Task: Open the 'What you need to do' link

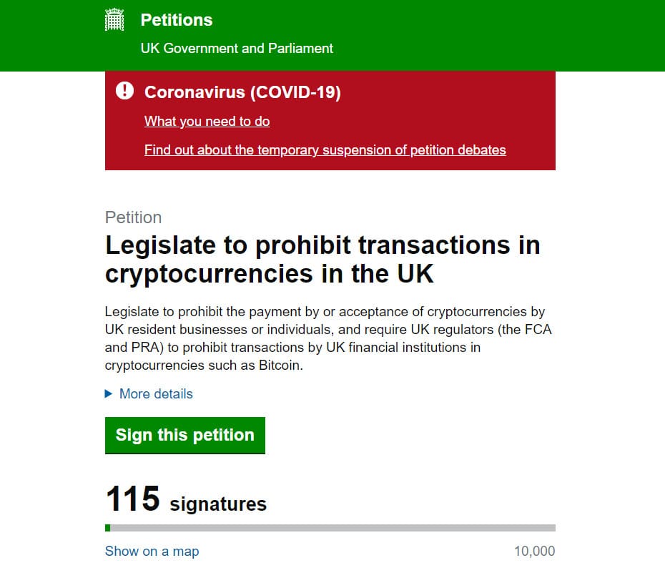Action: pyautogui.click(x=207, y=122)
